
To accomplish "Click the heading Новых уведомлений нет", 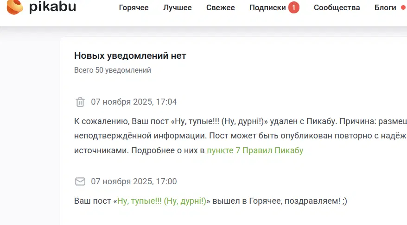I will click(x=130, y=56).
